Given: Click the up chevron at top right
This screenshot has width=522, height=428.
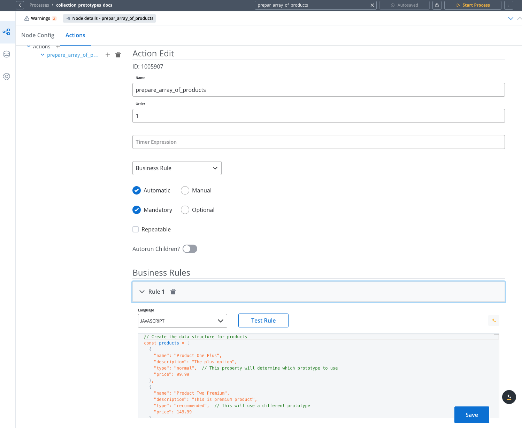Looking at the screenshot, I should 520,18.
